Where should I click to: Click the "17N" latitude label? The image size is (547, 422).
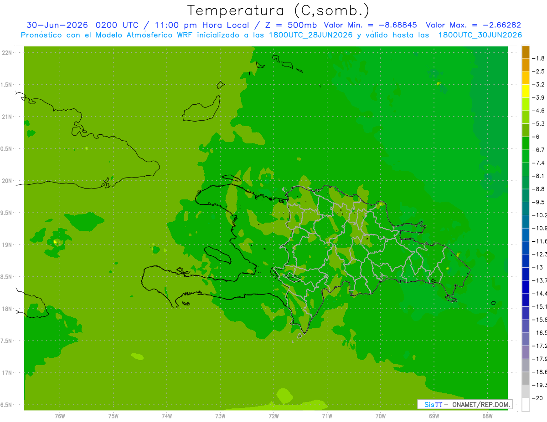[x=8, y=373]
